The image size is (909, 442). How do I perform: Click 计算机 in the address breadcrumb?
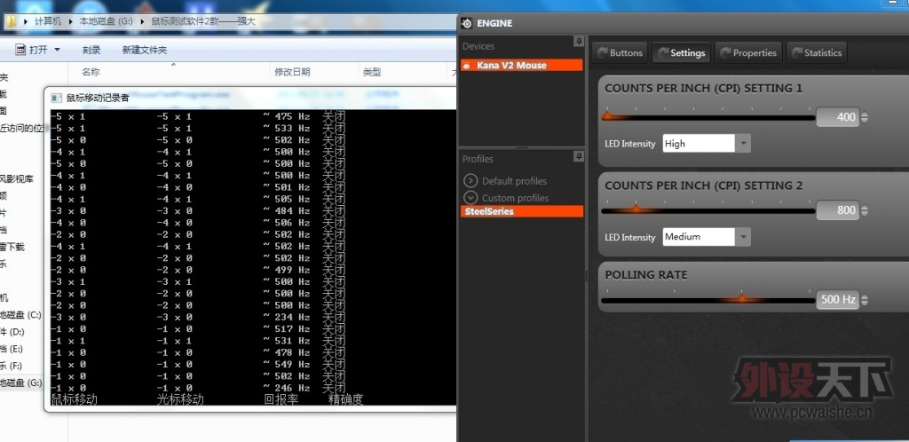pos(48,20)
